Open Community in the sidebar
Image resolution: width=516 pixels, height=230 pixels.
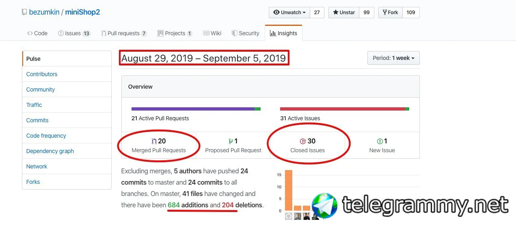point(67,89)
